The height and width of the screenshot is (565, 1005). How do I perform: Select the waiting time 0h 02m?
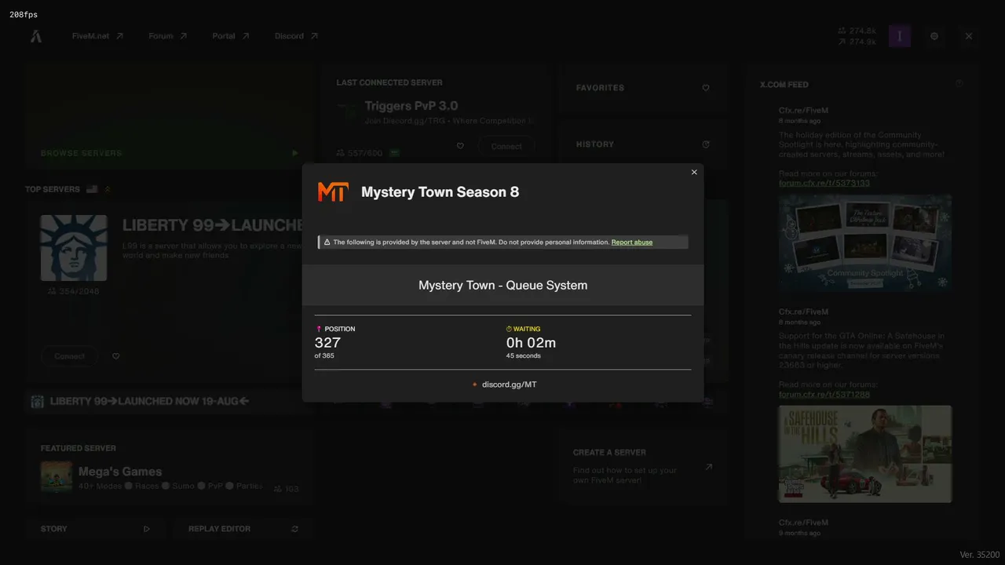click(531, 343)
